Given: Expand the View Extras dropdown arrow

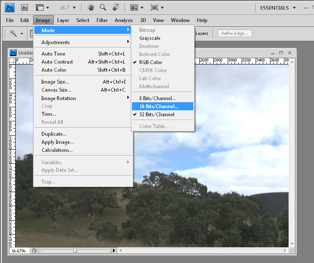Looking at the screenshot, I should click(48, 8).
